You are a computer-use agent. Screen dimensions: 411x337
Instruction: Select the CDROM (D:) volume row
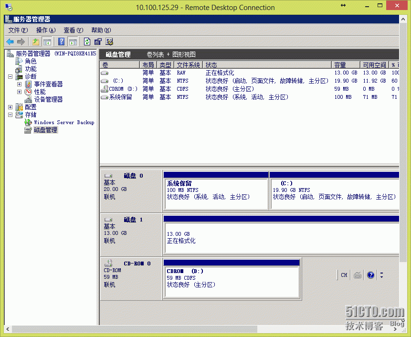click(x=250, y=89)
